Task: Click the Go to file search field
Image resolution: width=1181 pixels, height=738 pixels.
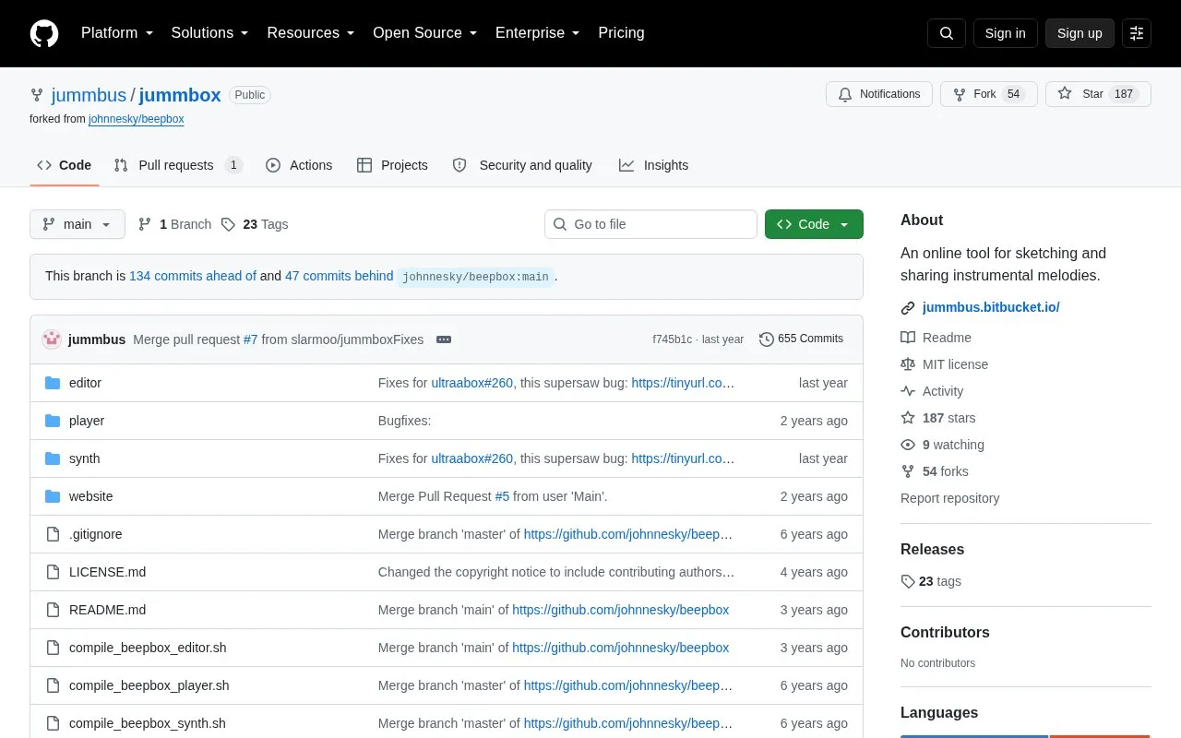Action: coord(650,224)
